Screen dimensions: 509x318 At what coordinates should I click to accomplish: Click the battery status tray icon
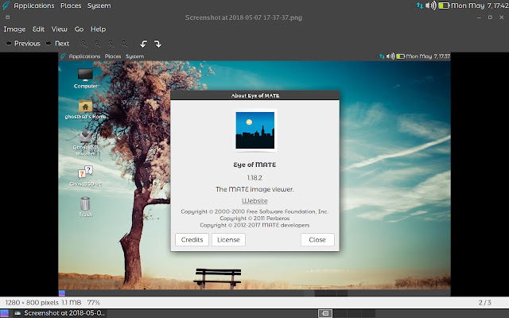click(444, 6)
